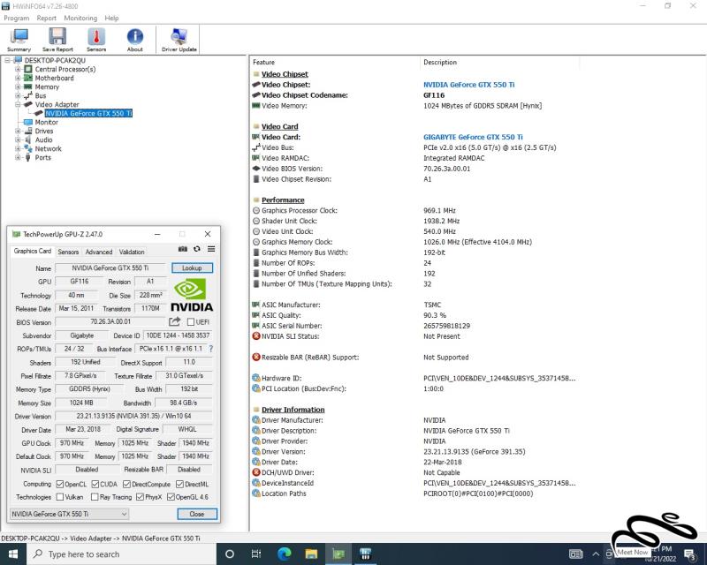Toggle the DirectML checkbox
Image resolution: width=707 pixels, height=565 pixels.
tap(180, 484)
